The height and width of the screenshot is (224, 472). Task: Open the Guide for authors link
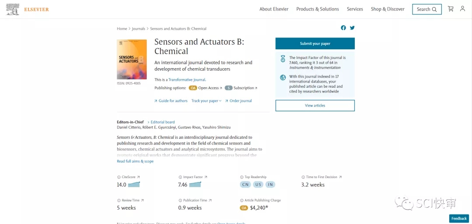coord(173,101)
